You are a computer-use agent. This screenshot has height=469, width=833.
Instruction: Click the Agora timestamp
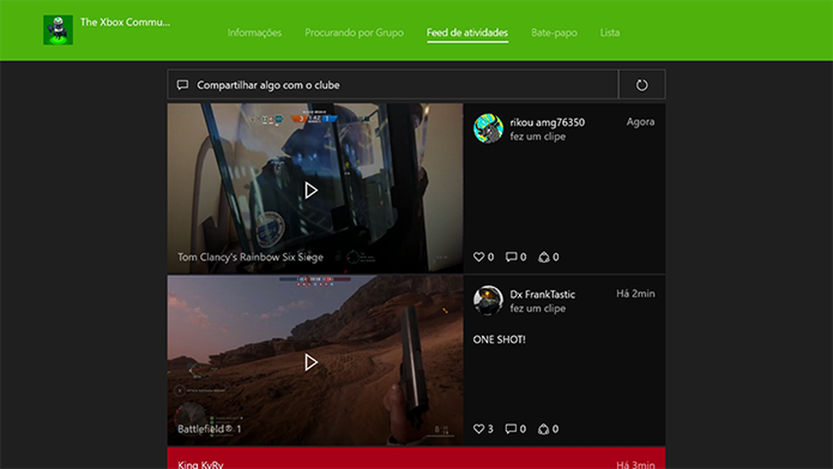coord(641,122)
